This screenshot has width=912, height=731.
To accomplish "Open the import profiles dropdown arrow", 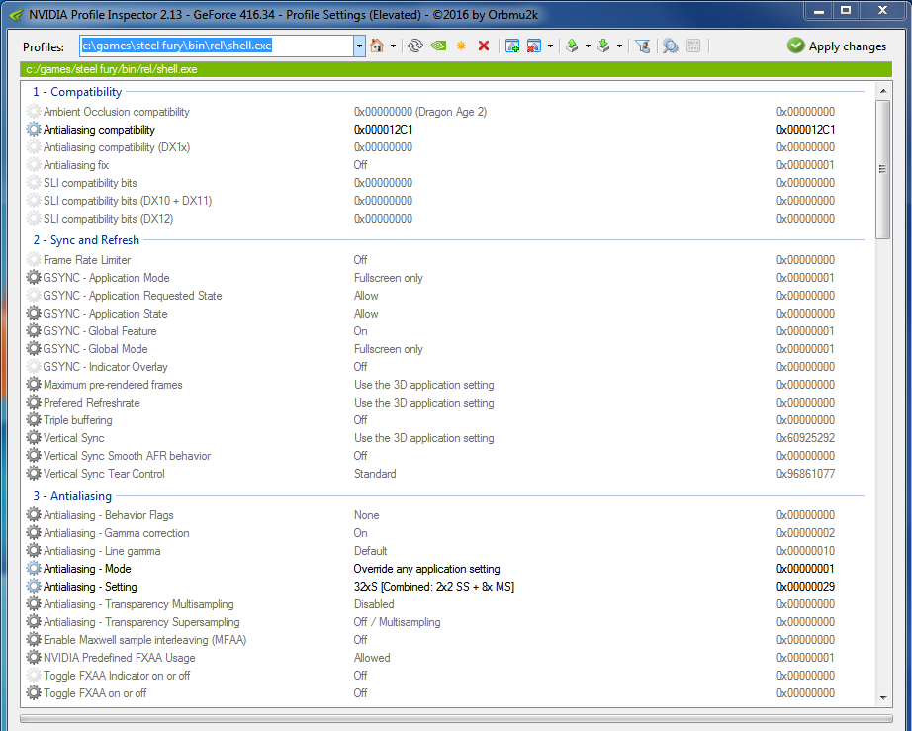I will tap(619, 46).
